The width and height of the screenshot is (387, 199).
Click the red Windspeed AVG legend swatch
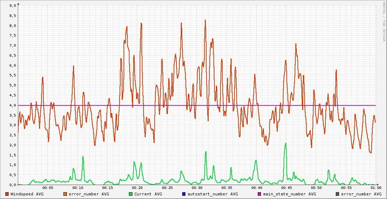[7, 194]
